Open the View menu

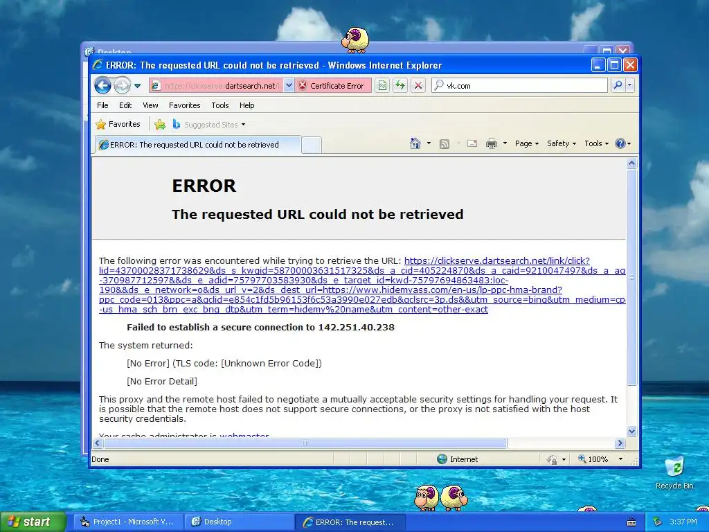(150, 105)
